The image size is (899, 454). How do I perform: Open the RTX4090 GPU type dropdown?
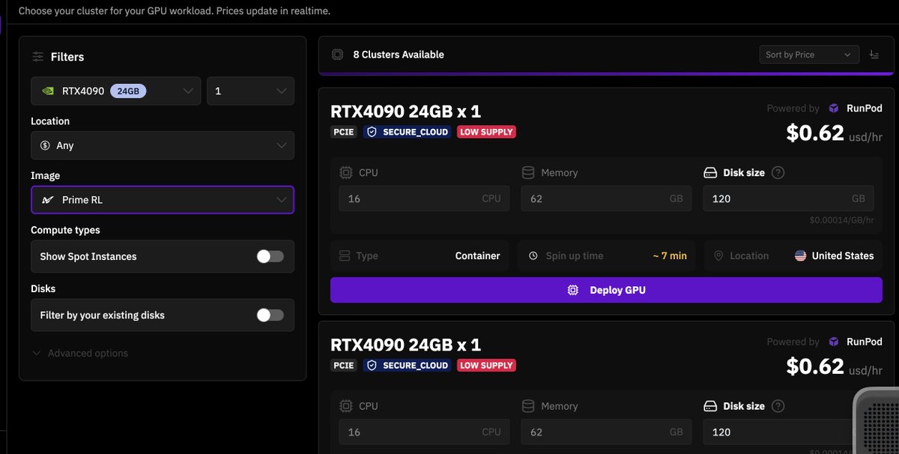click(116, 91)
